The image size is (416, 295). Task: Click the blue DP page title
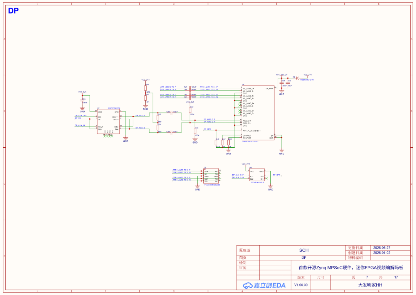pos(13,11)
